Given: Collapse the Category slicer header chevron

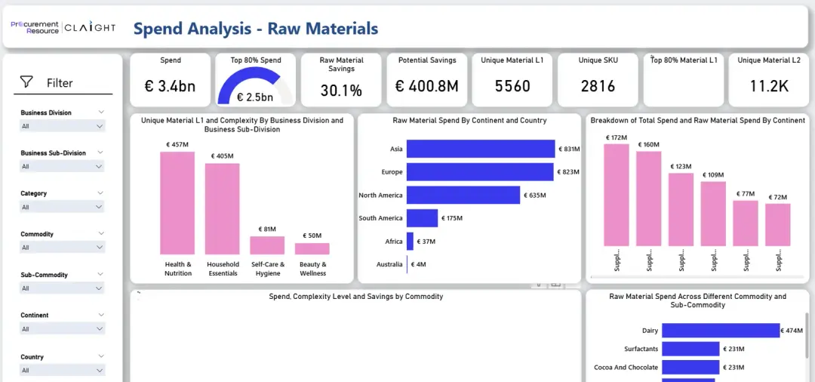Looking at the screenshot, I should click(101, 193).
